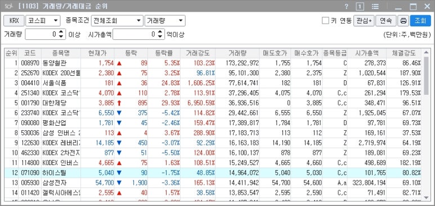435x206 pixels.
Task: Select stock name 삼성전자
Action: (55, 183)
